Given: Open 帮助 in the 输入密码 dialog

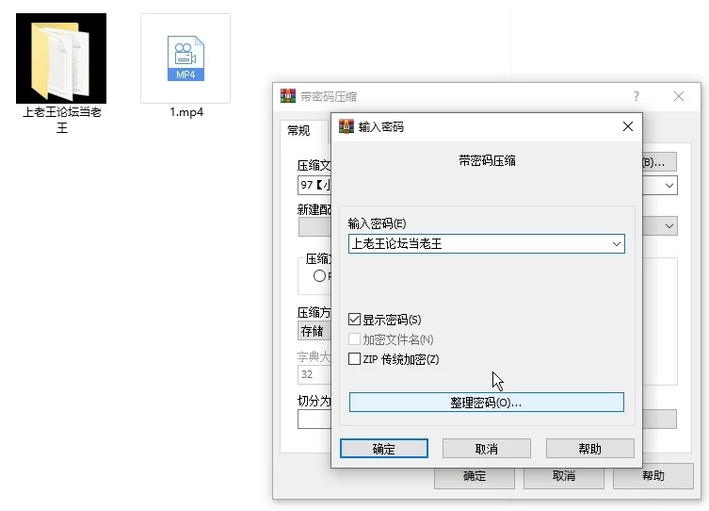Looking at the screenshot, I should pos(590,449).
